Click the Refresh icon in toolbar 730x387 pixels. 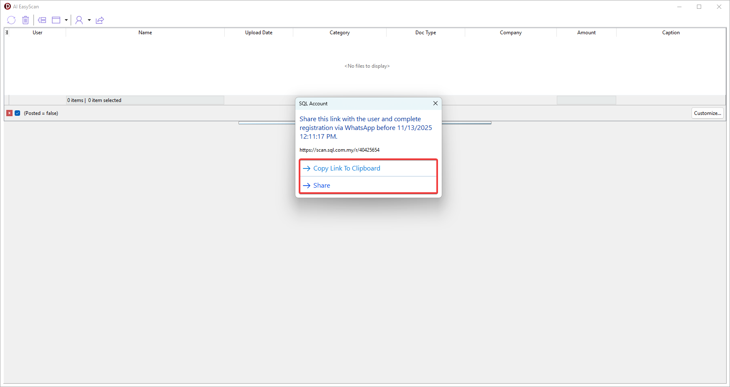[x=11, y=20]
